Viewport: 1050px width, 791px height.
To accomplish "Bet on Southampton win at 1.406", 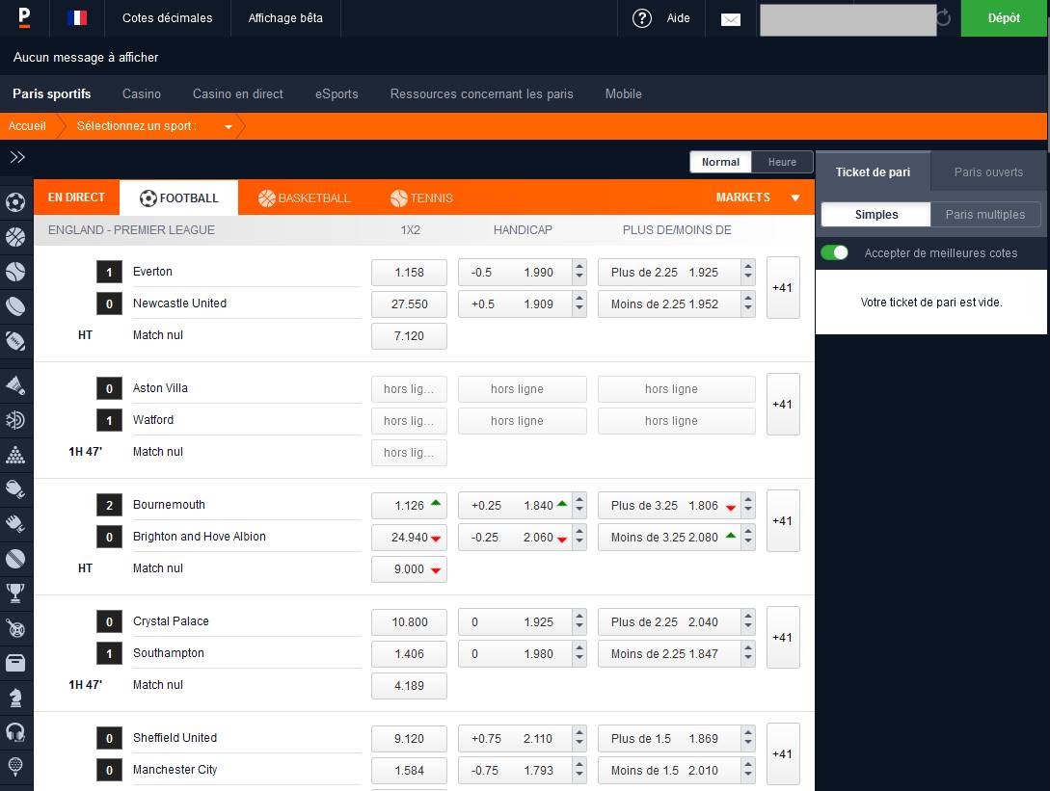I will (x=409, y=654).
